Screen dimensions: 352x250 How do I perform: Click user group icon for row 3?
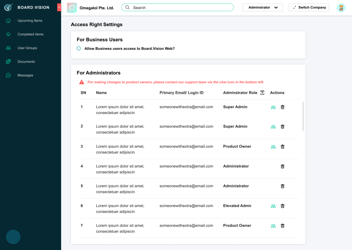tap(273, 147)
